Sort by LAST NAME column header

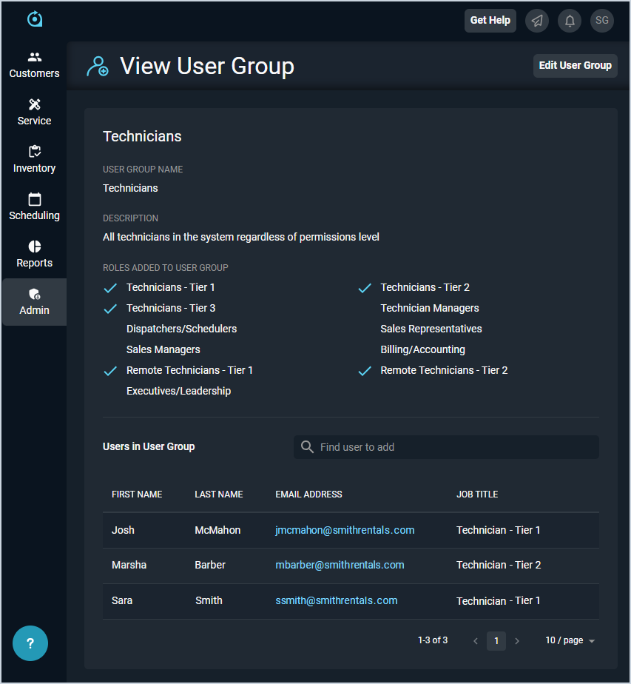(219, 494)
